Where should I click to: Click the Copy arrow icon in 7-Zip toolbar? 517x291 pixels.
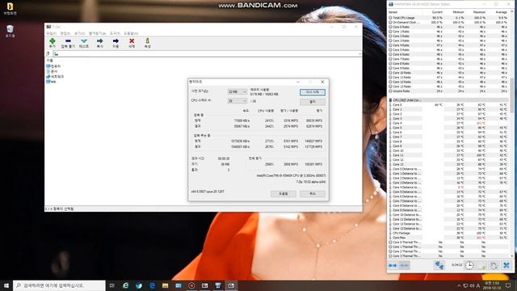click(99, 41)
